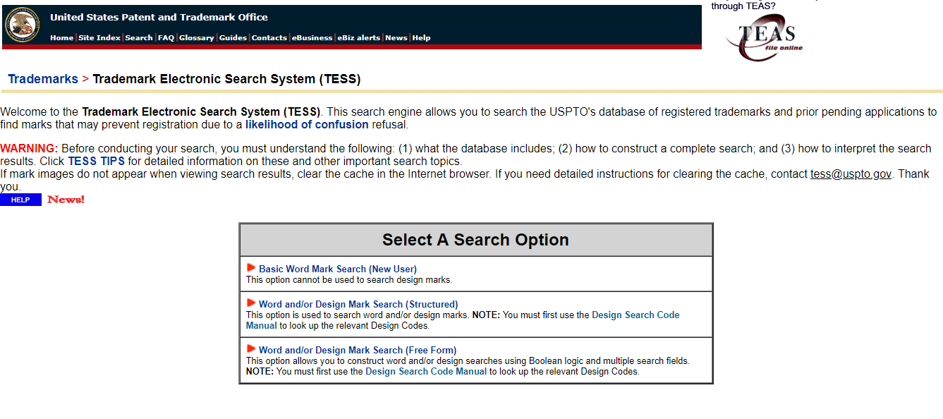Screen dimensions: 943x419
Task: Open the TESS TIPS link
Action: [96, 162]
